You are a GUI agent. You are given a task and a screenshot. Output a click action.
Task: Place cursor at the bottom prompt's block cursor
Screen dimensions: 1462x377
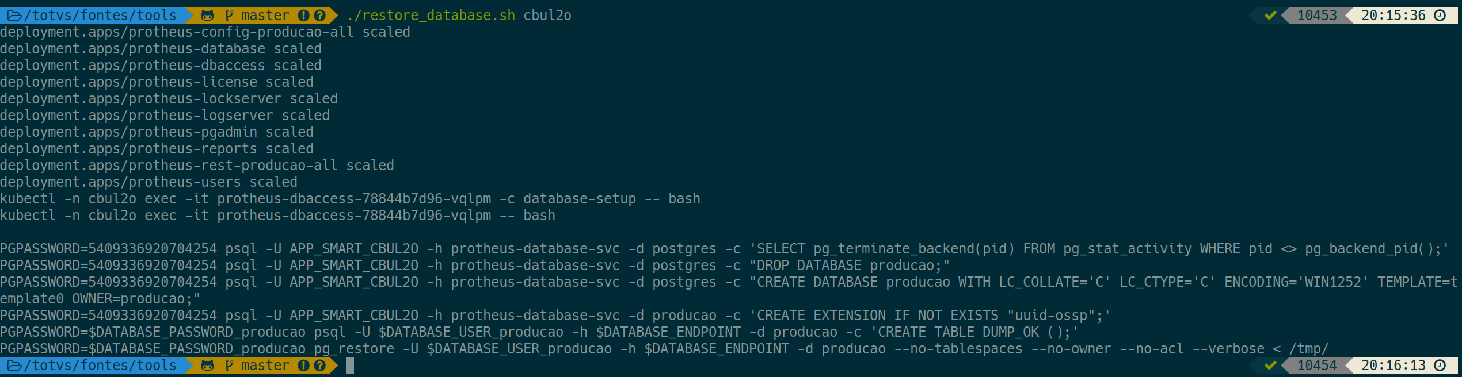(350, 366)
